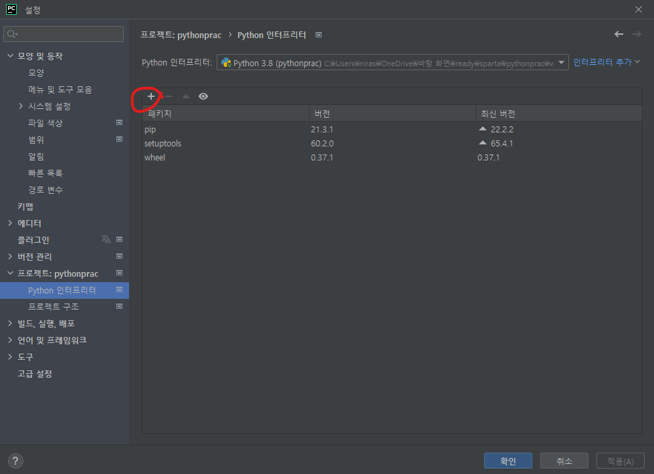Click setuptools version 60.2.0 cell
The height and width of the screenshot is (474, 654).
pos(322,144)
